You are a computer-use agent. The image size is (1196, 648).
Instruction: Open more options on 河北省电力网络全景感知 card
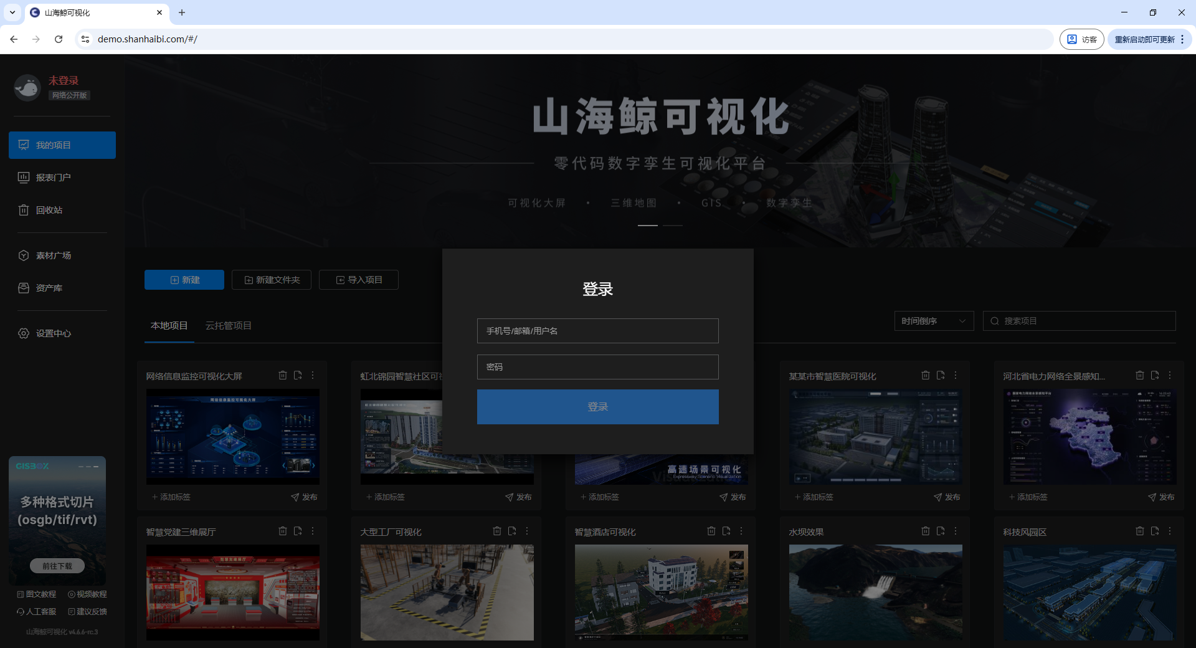[1170, 375]
